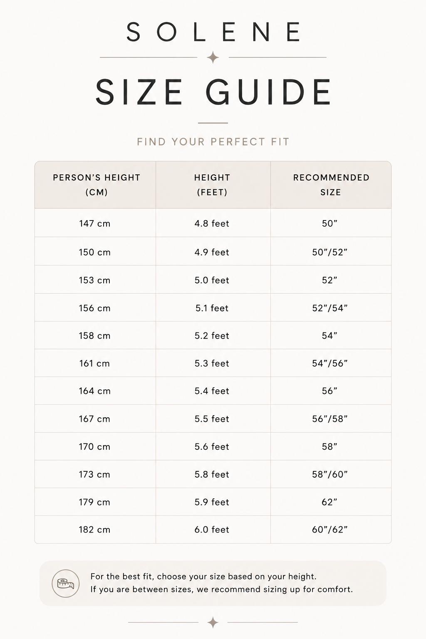The width and height of the screenshot is (426, 639).
Task: Select the Height (Feet) column header
Action: point(213,185)
